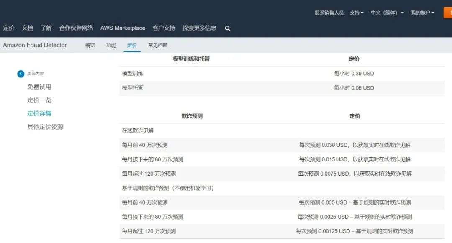Switch to the 常见问题 tab

pos(158,45)
